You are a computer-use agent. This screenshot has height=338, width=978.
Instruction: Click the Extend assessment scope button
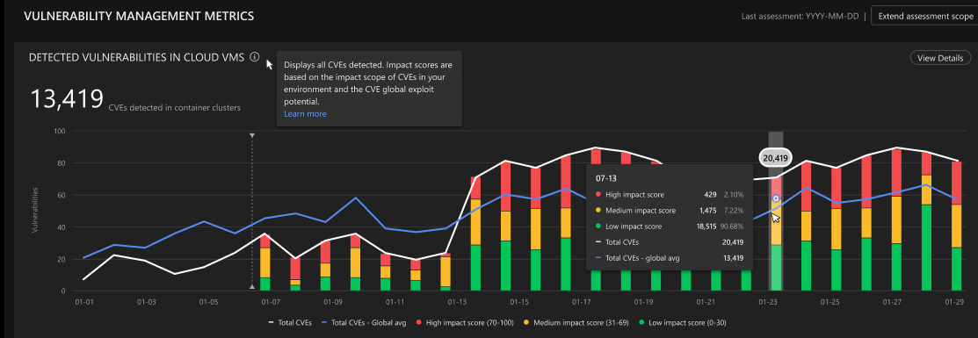pos(925,16)
